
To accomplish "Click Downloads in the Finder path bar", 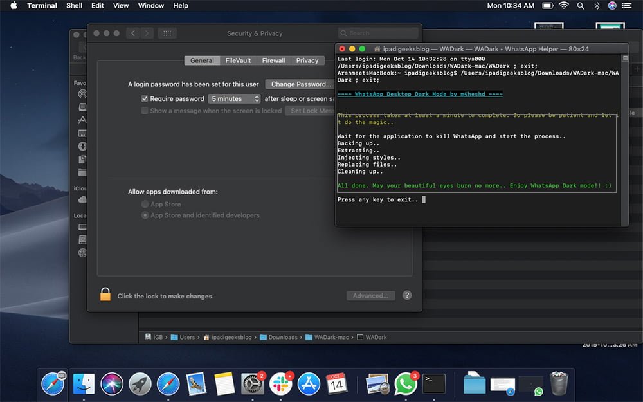I will pyautogui.click(x=278, y=337).
